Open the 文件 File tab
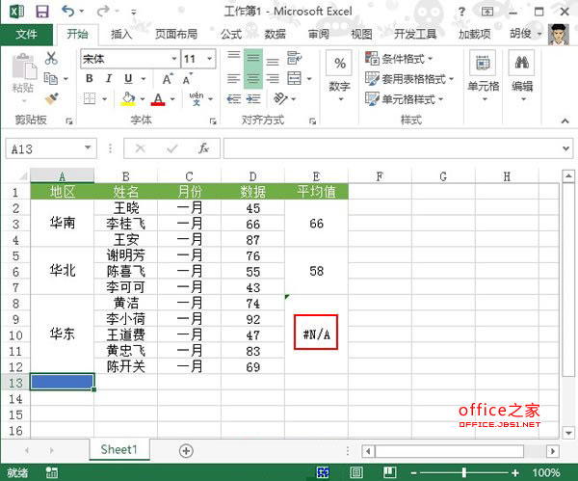578x481 pixels. click(x=26, y=35)
